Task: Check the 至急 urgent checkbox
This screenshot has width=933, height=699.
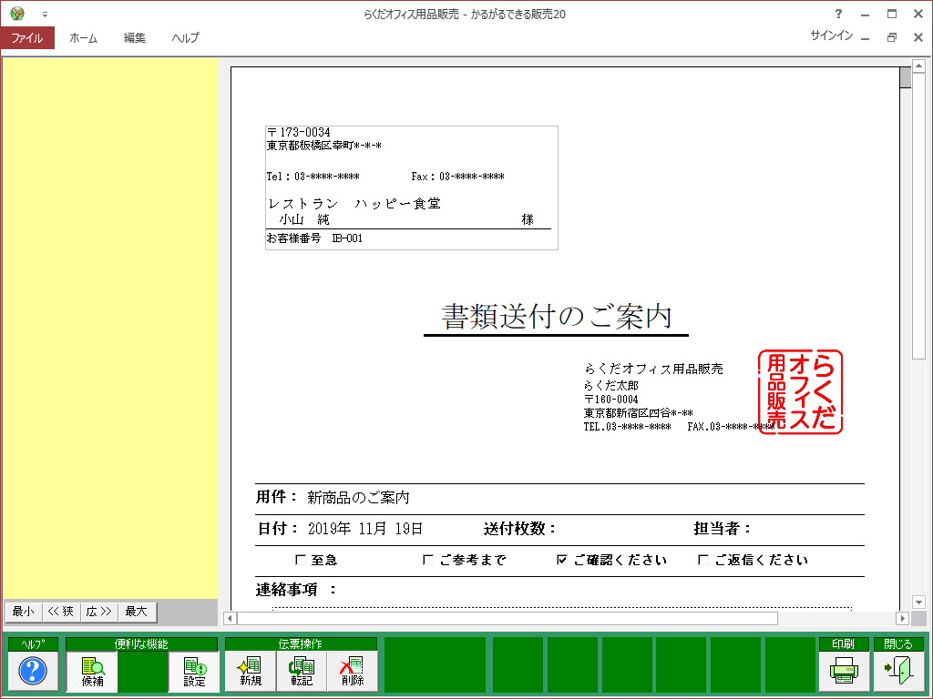Action: point(301,560)
